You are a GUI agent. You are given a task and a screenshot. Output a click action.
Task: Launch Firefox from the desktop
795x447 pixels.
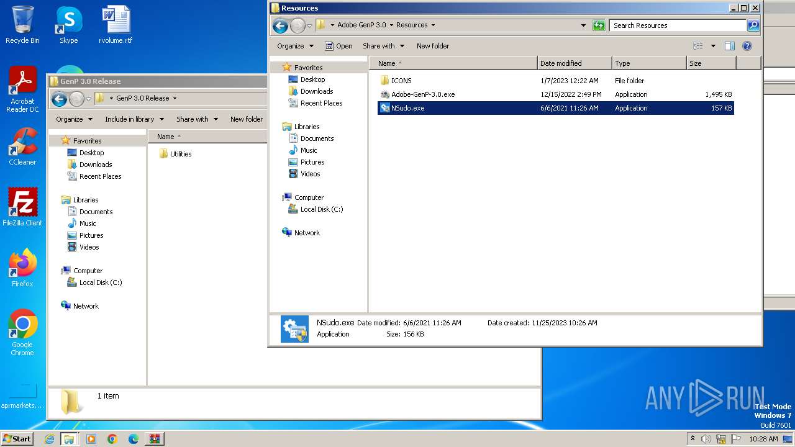tap(22, 268)
